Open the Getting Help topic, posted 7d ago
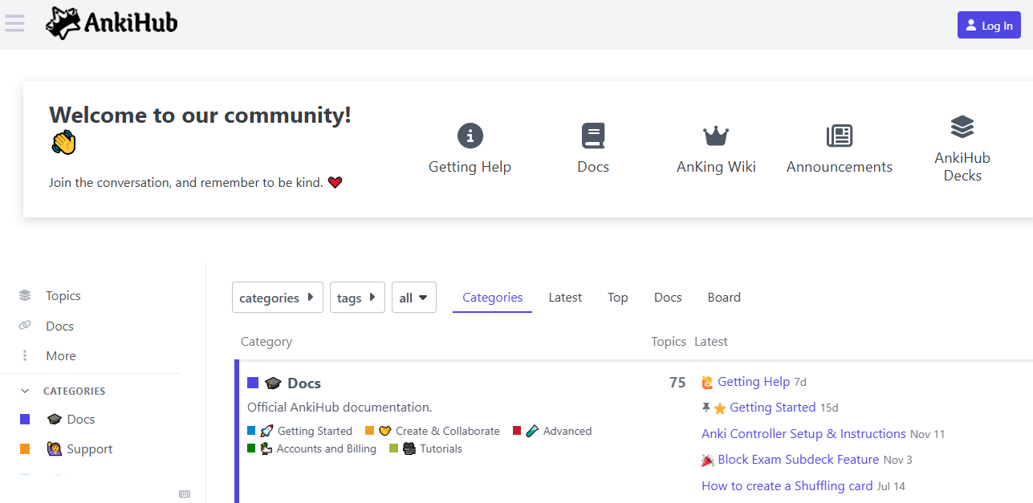 coord(754,382)
